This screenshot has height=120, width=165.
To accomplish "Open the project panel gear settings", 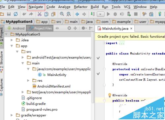I will point(84,28).
